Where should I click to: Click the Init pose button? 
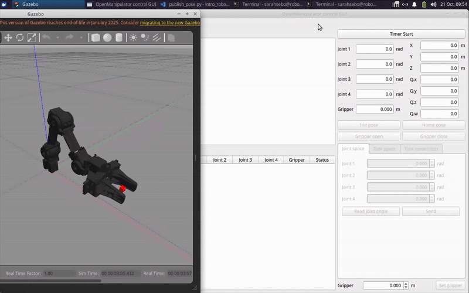coord(369,125)
